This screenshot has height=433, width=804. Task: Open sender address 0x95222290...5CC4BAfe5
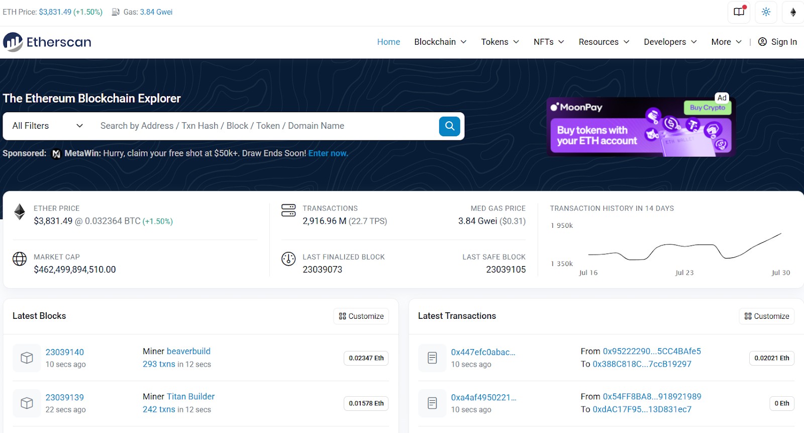(652, 351)
